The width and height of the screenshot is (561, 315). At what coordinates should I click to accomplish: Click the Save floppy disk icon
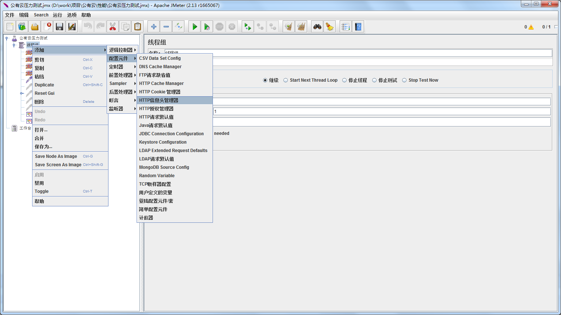pyautogui.click(x=60, y=27)
